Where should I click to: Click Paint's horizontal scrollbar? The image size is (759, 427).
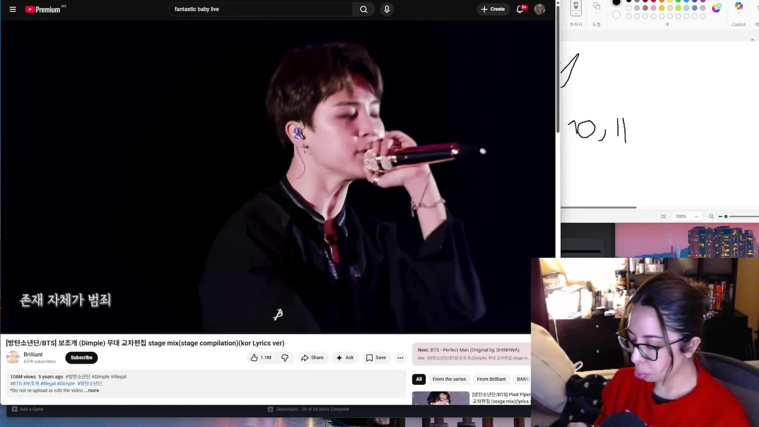[599, 208]
